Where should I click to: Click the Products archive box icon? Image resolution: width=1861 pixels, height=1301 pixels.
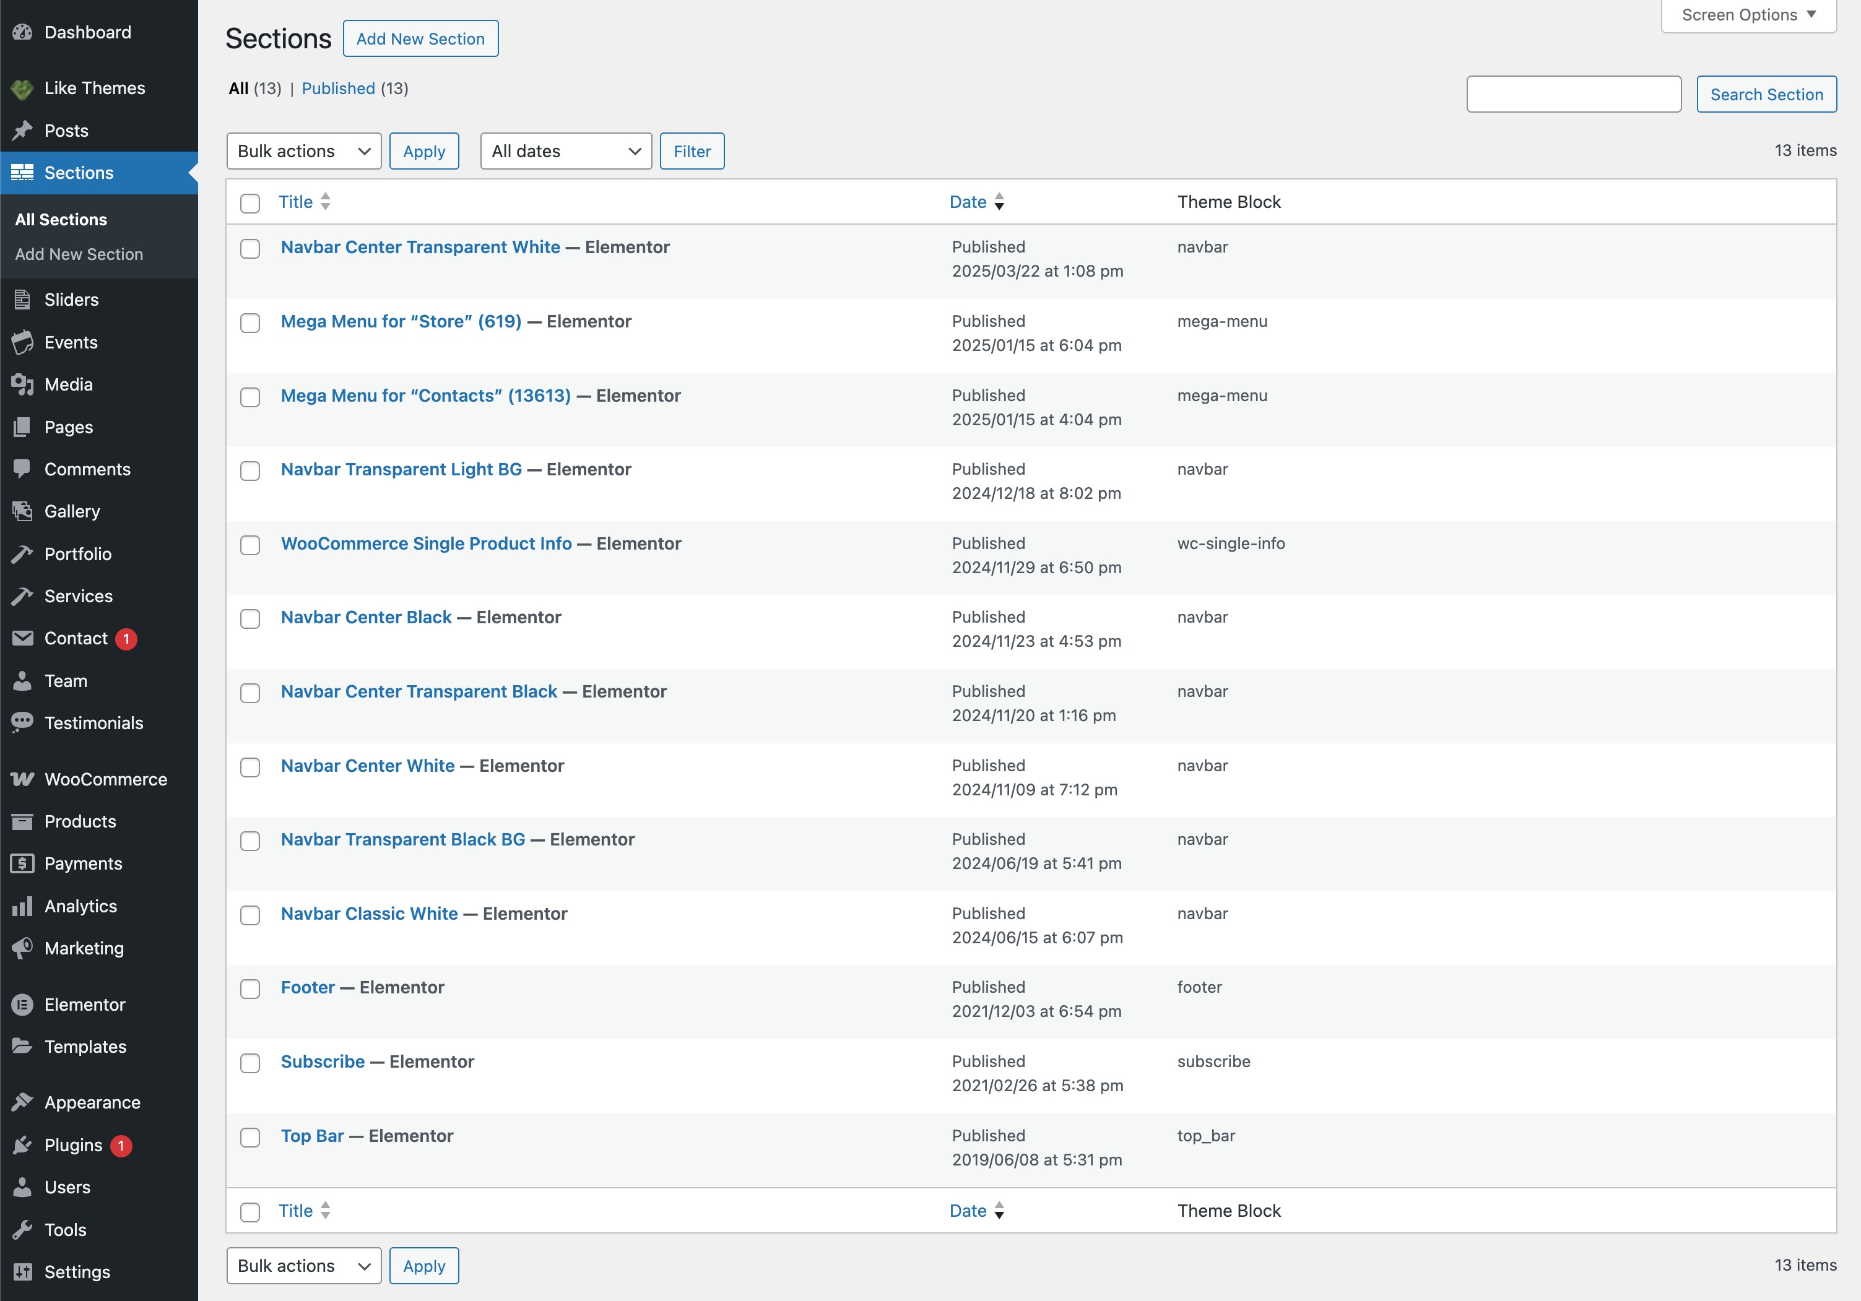tap(23, 821)
